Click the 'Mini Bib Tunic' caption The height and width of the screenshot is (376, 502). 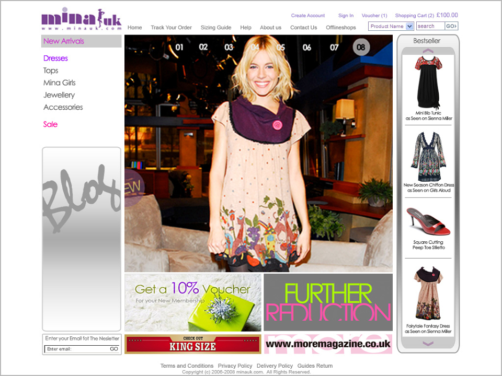point(428,113)
